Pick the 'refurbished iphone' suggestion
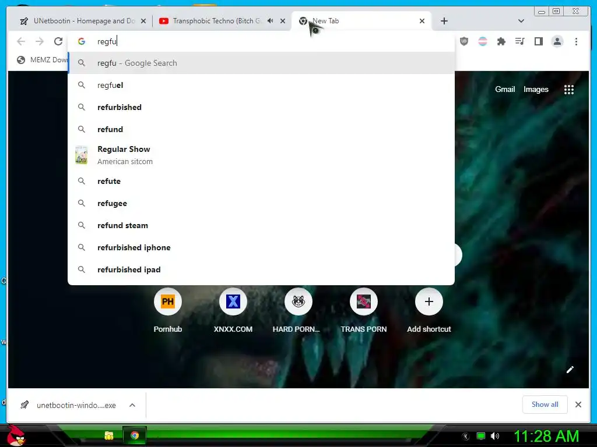This screenshot has width=597, height=447. point(261,247)
